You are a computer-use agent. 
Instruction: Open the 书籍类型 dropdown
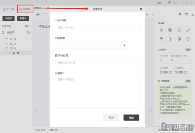click(92, 45)
